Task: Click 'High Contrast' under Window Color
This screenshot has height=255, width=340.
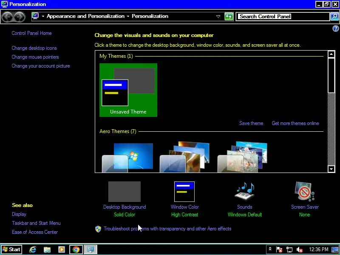Action: (x=185, y=215)
